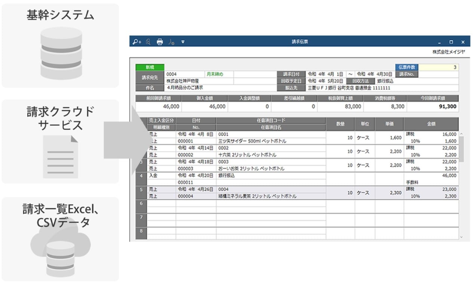Click date cell 令和 4年 4月26日

tap(196, 189)
